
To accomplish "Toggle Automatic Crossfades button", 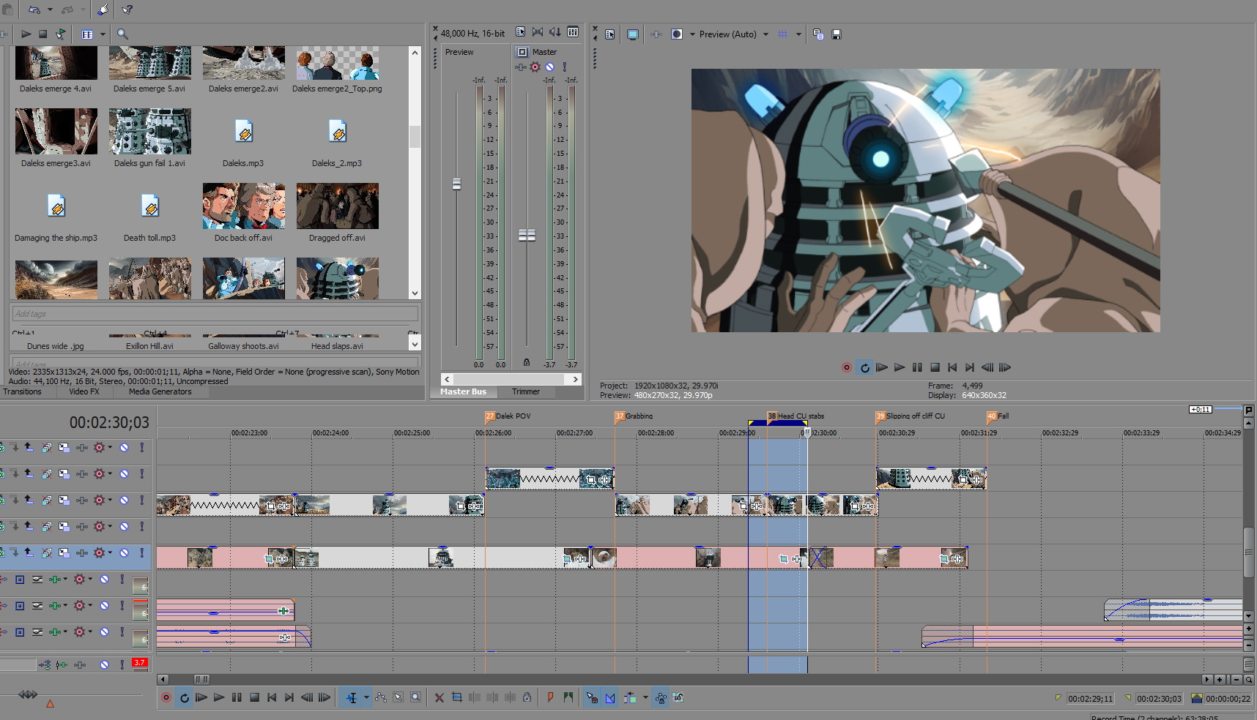I will point(610,698).
